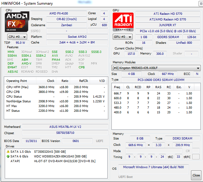Click the 669.6 MHz memory clock field

135,145
